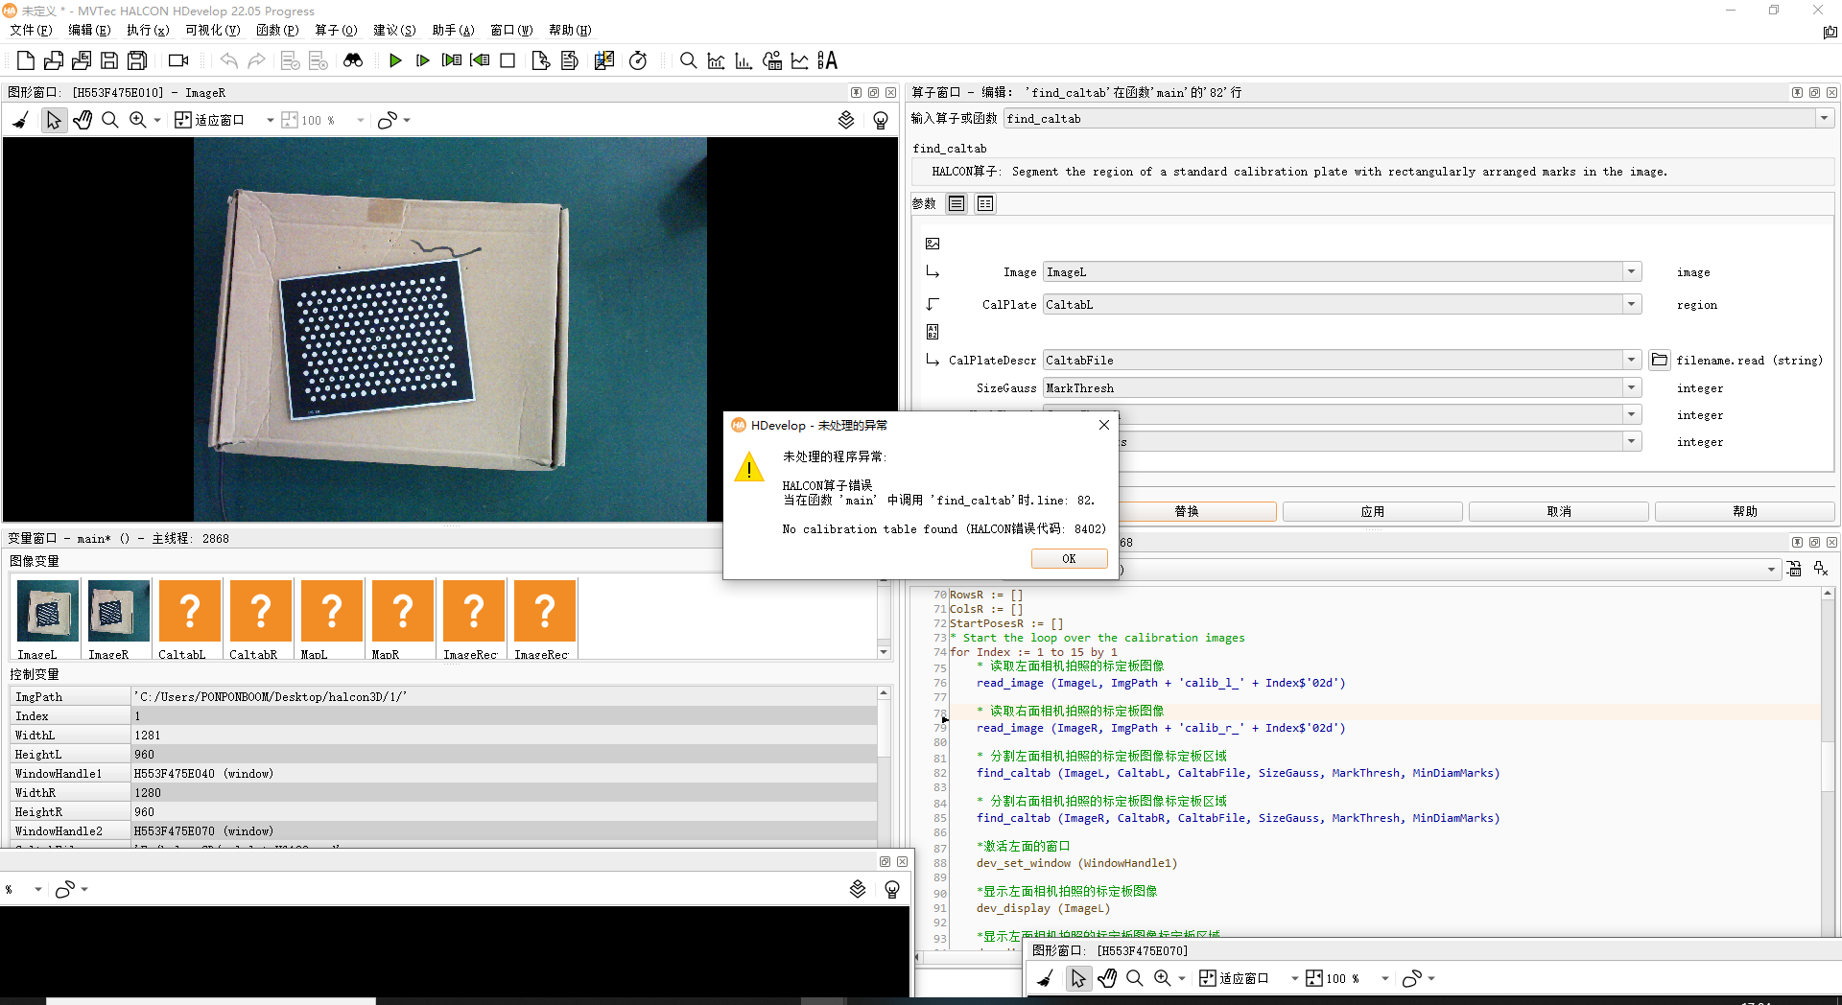Run the program with green play button
This screenshot has width=1842, height=1005.
coord(395,60)
